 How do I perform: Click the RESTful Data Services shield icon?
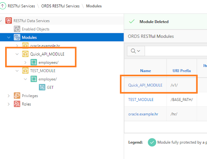[x=9, y=21]
